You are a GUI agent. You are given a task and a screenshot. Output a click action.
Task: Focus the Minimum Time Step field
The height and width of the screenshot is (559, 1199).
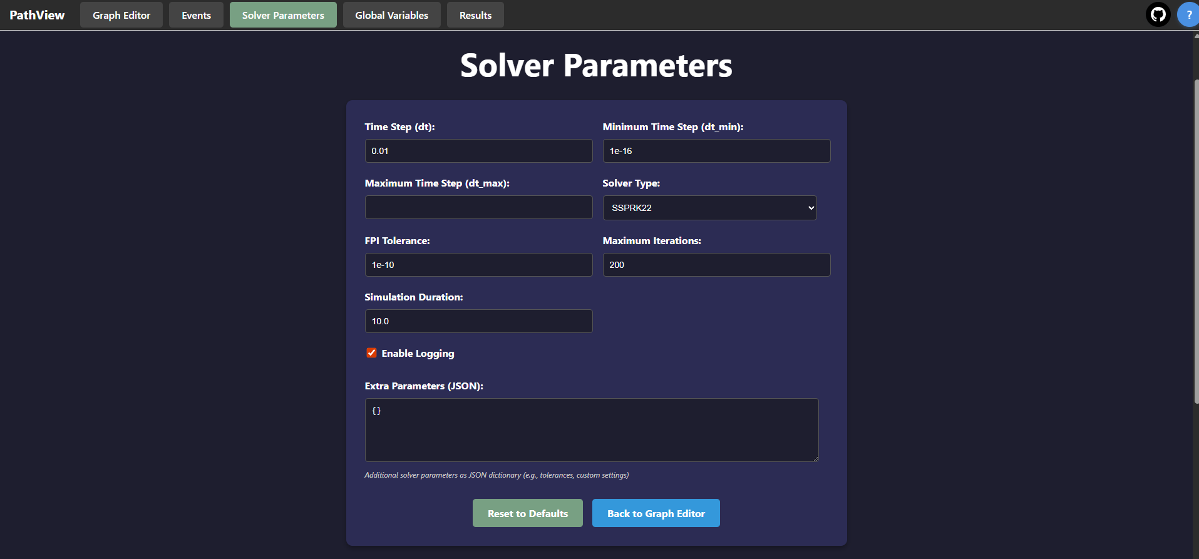(x=716, y=151)
